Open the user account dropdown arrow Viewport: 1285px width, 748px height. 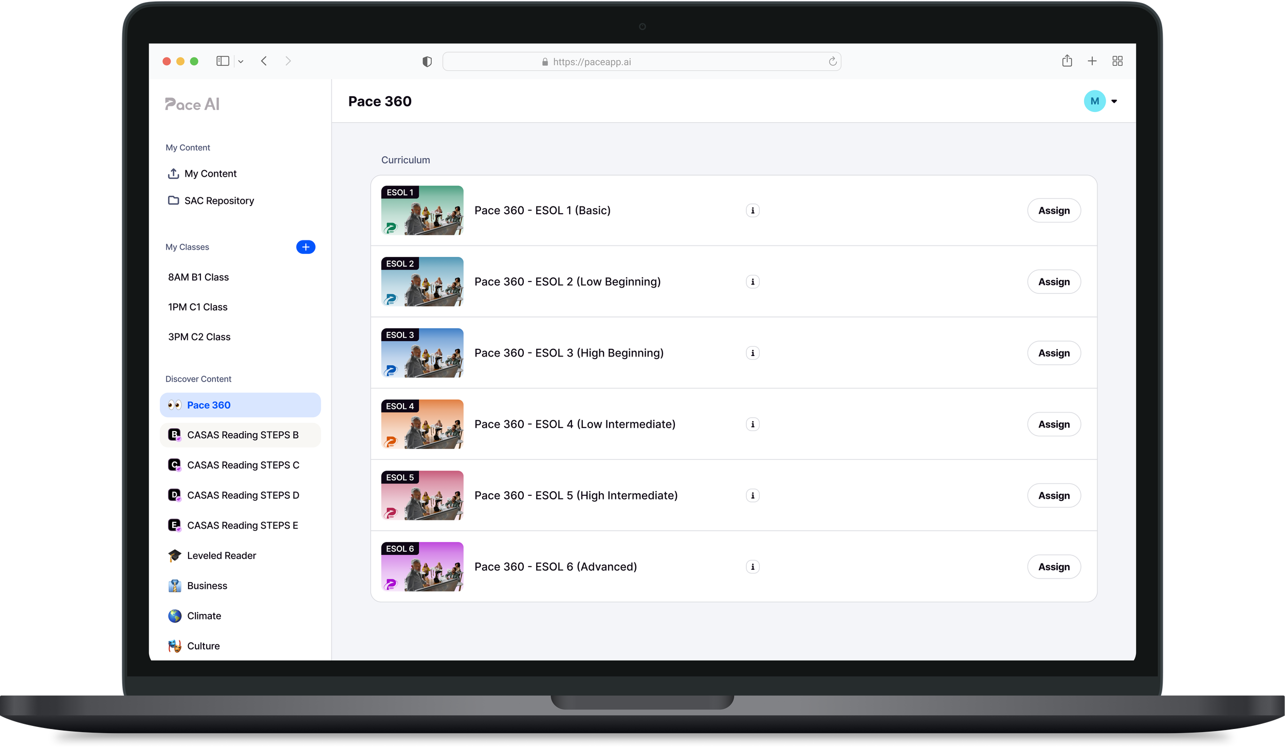[x=1114, y=101]
